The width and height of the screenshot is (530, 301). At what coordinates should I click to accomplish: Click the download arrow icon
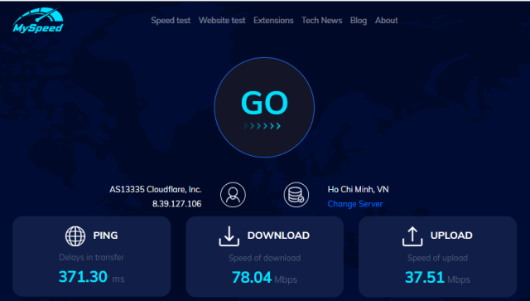click(229, 236)
